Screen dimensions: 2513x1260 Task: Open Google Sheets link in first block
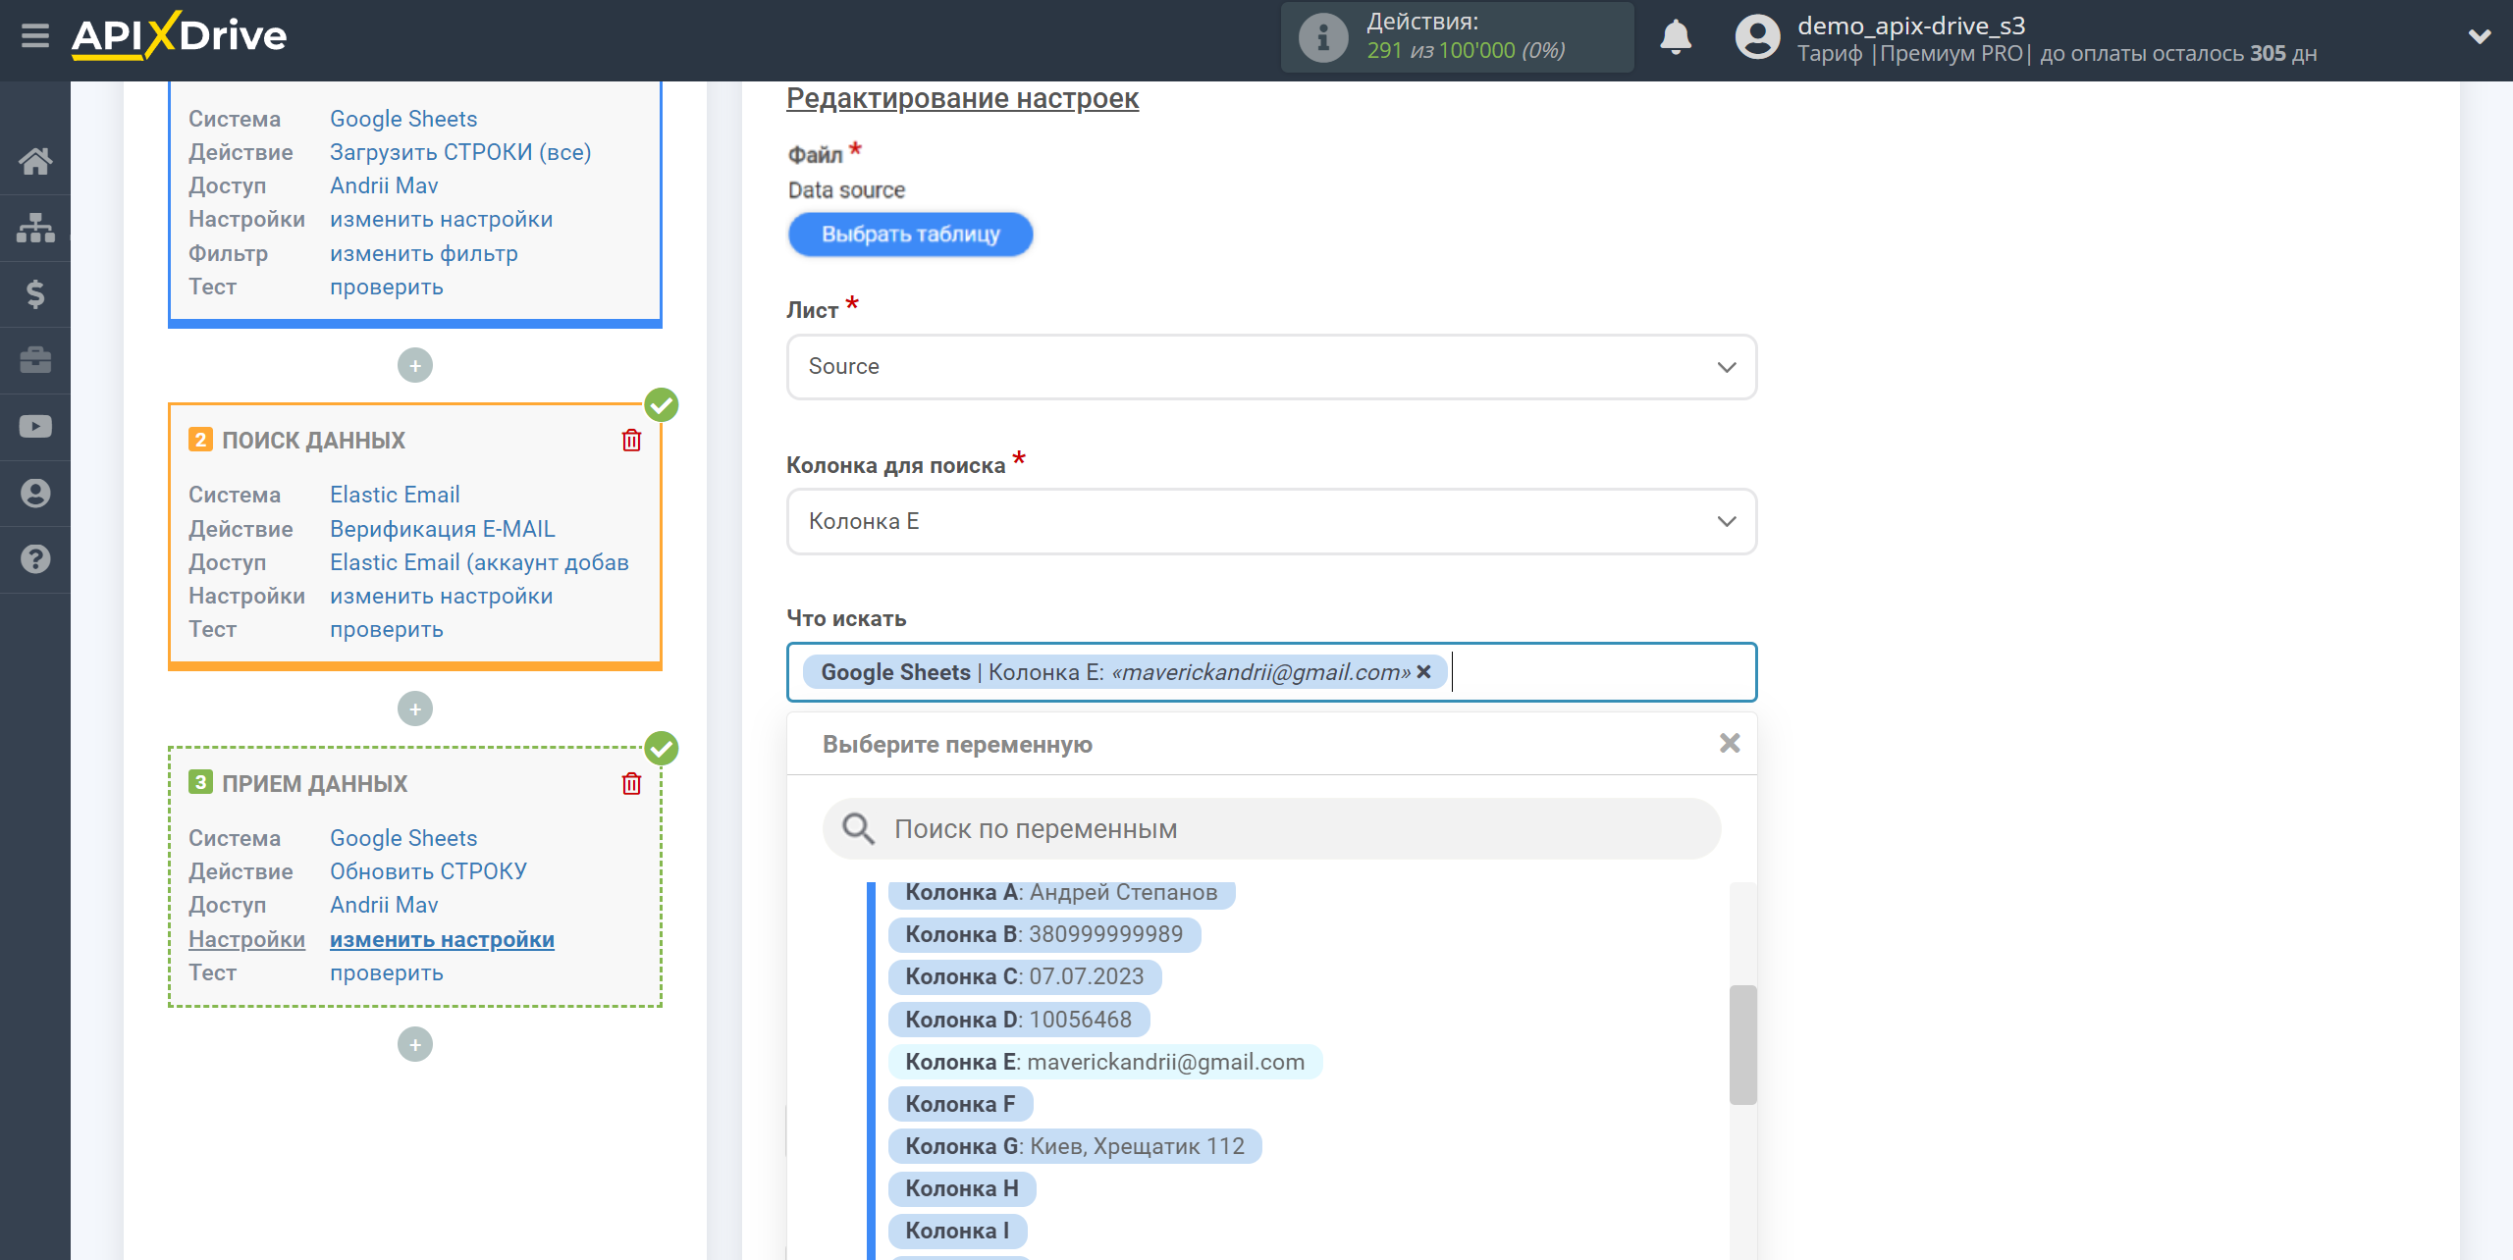click(403, 119)
